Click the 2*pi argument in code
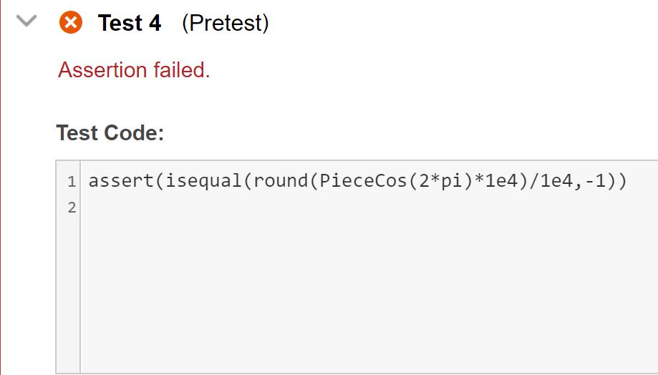 point(440,181)
